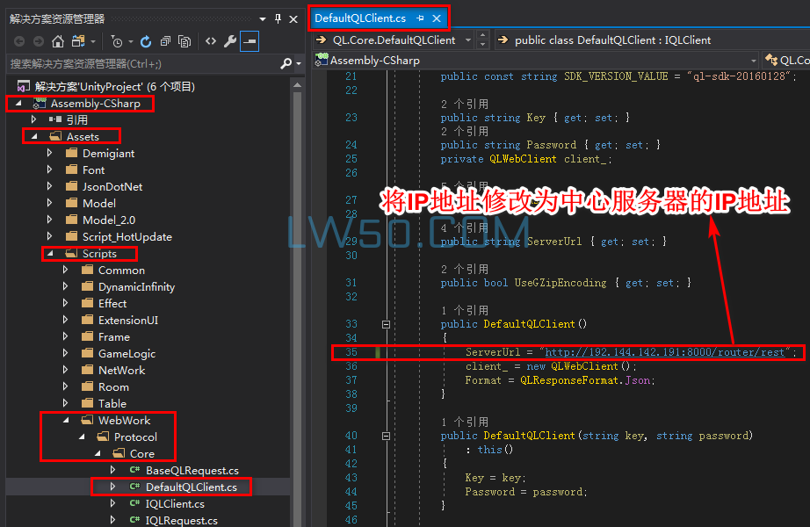Open the Assembly-CSharp project dropdown

(753, 61)
